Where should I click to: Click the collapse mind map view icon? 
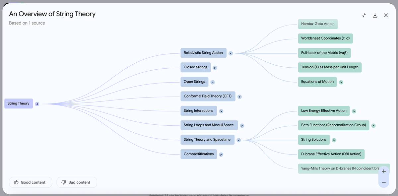pos(364,15)
